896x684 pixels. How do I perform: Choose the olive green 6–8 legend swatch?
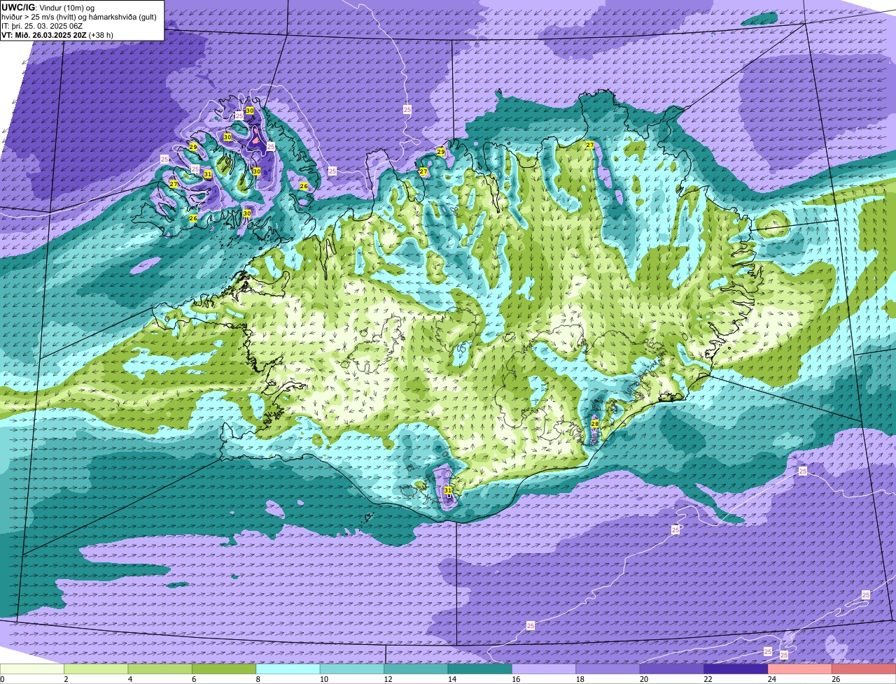coord(225,669)
